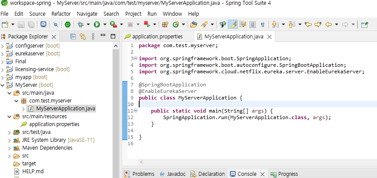Image resolution: width=377 pixels, height=178 pixels.
Task: Click the green Run button
Action: pyautogui.click(x=97, y=24)
